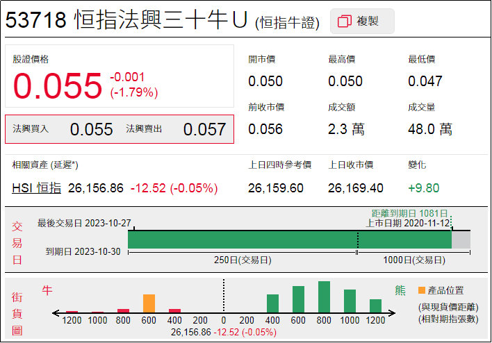Viewport: 492px width, 343px height.
Task: Click the percentage change (-1.79%)
Action: coord(134,92)
